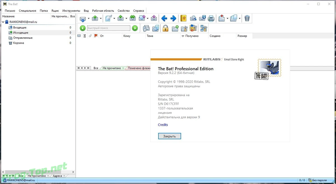Click into the Быстрый поиск field
Image resolution: width=336 pixels, height=184 pixels.
[109, 28]
